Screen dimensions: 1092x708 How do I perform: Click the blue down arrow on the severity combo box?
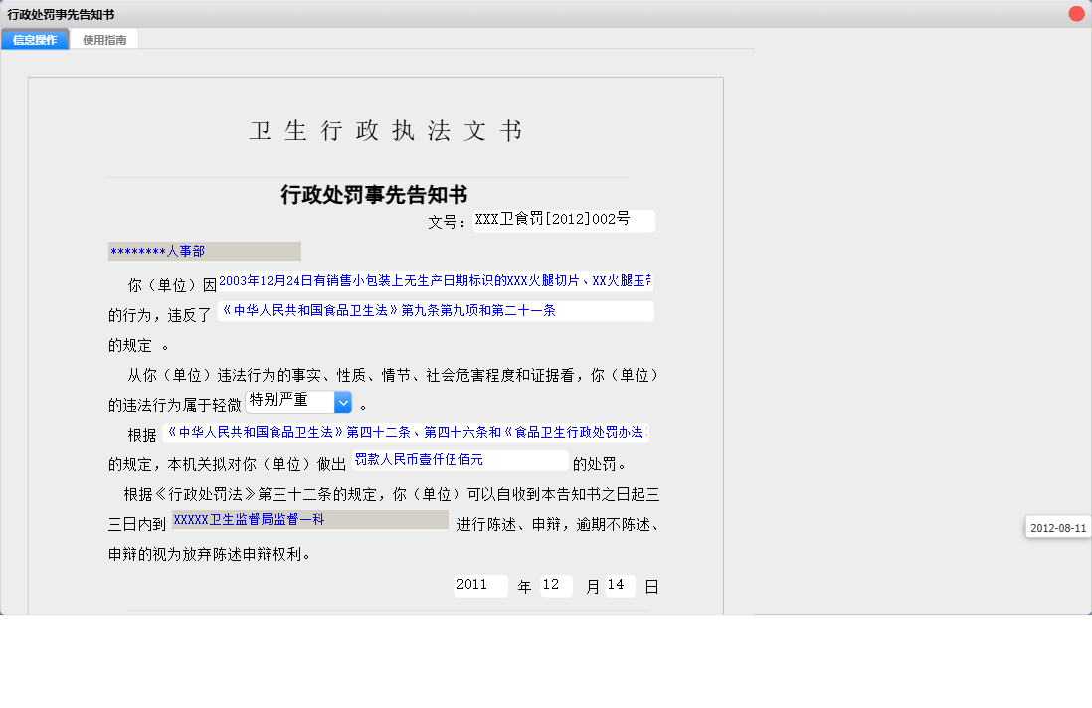click(342, 401)
